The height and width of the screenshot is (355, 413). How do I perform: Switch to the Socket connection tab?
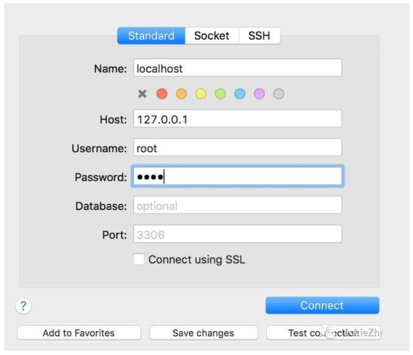pyautogui.click(x=212, y=36)
